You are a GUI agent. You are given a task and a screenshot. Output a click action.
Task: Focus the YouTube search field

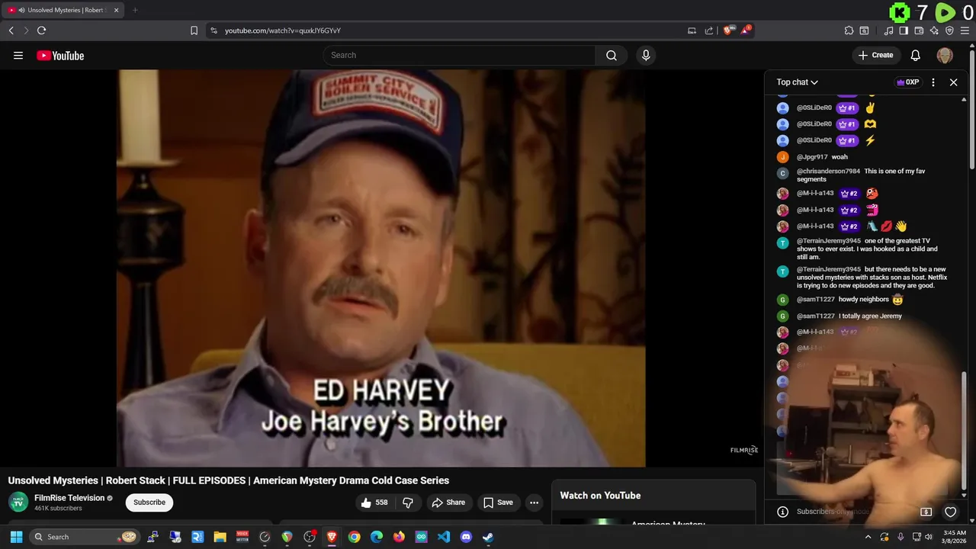click(x=459, y=55)
